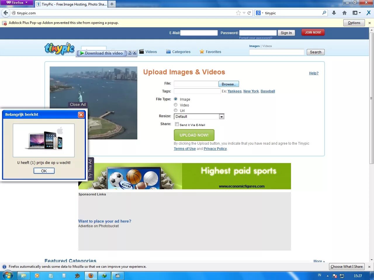Select the Video file type radio button
This screenshot has width=374, height=280.
click(176, 105)
